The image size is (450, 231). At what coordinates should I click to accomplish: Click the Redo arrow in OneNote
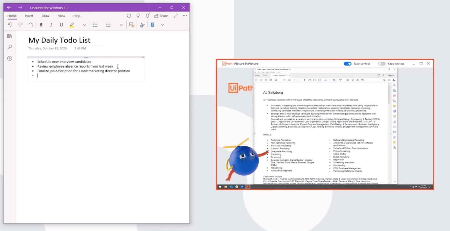20,25
